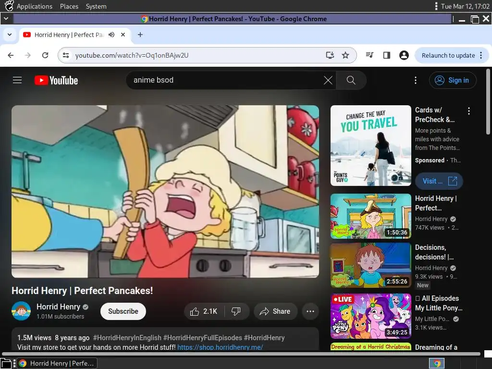Viewport: 492px width, 369px height.
Task: Expand tab search dropdown arrow
Action: point(10,35)
